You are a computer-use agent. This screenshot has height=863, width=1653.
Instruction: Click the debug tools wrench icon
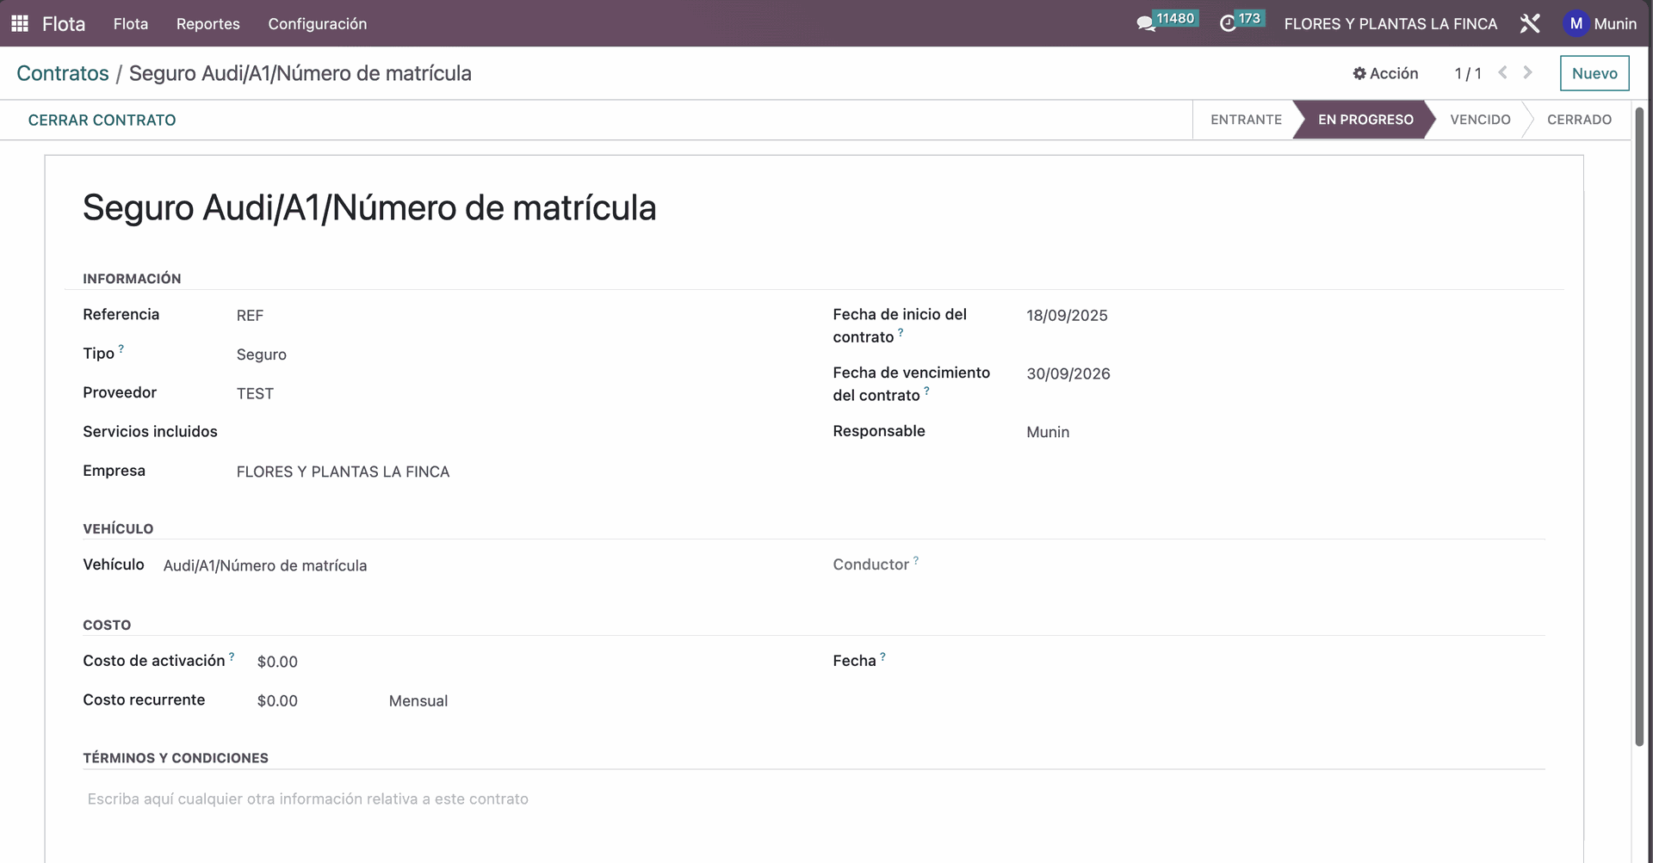[1530, 23]
